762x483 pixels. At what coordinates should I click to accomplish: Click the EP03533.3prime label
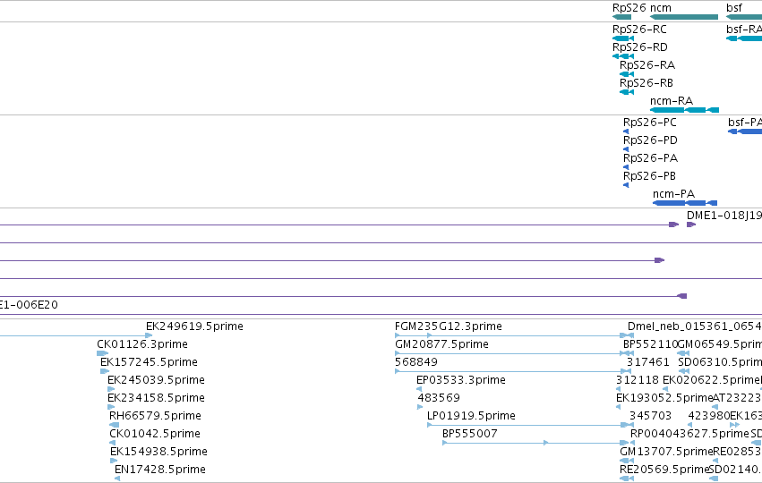tap(461, 379)
